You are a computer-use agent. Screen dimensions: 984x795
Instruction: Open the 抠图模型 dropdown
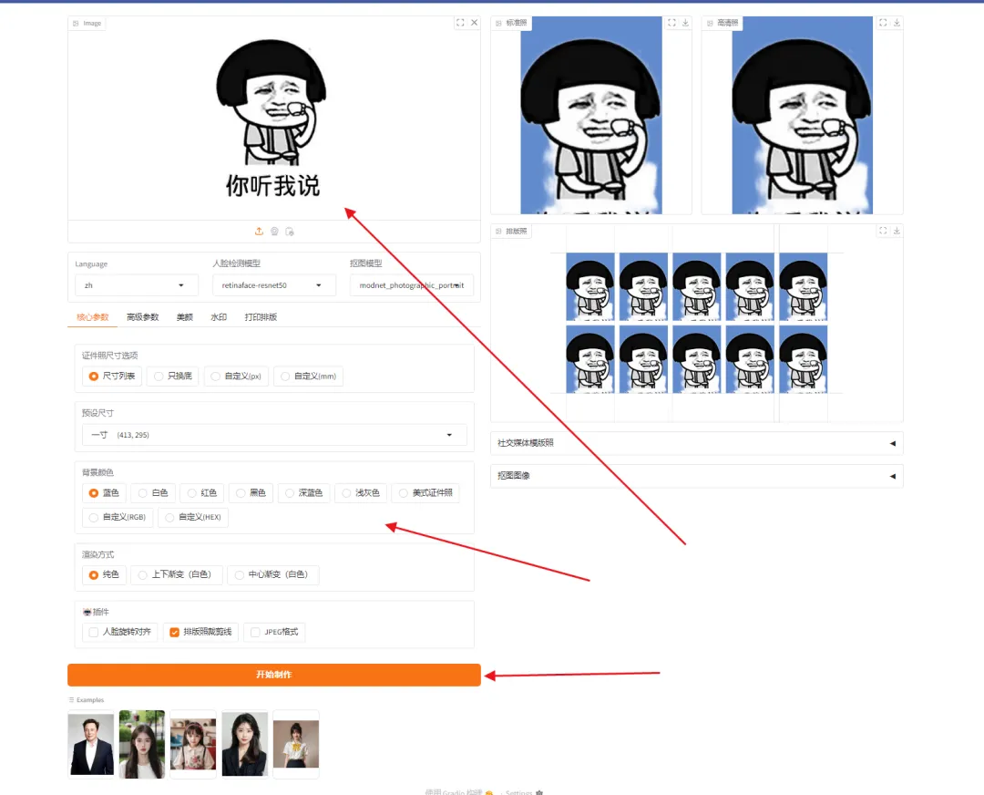(x=411, y=285)
